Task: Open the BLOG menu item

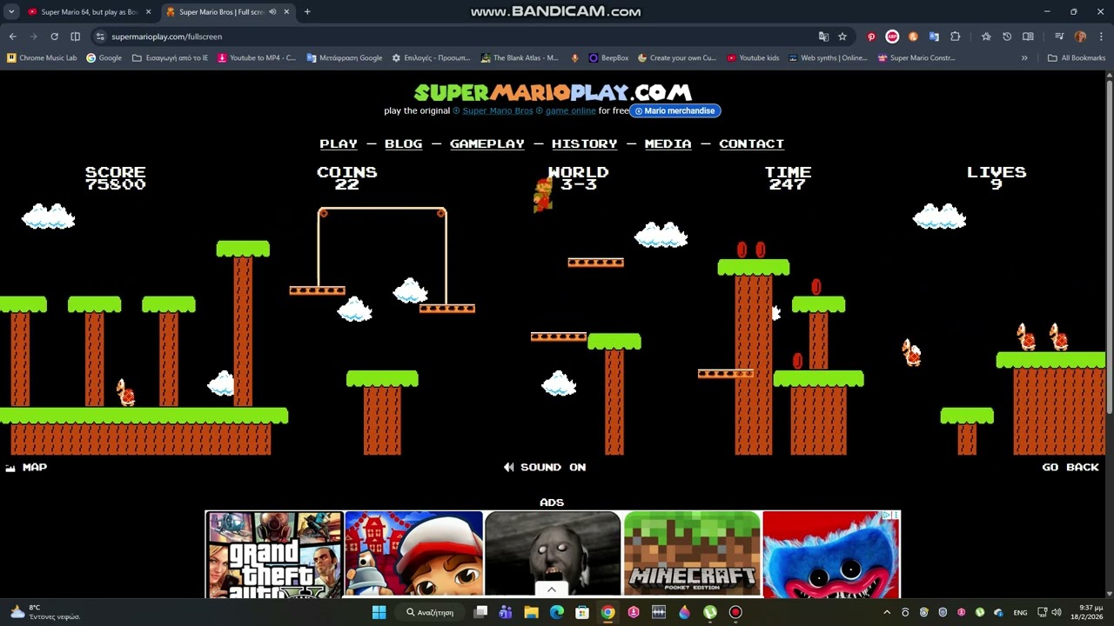Action: (403, 143)
